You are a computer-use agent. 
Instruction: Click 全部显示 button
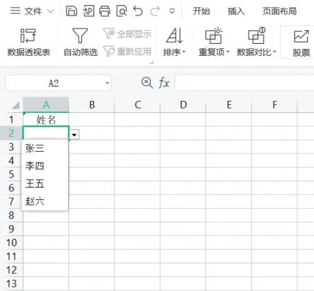[127, 34]
